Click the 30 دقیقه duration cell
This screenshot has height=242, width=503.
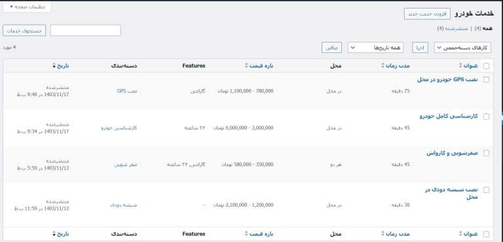point(401,205)
